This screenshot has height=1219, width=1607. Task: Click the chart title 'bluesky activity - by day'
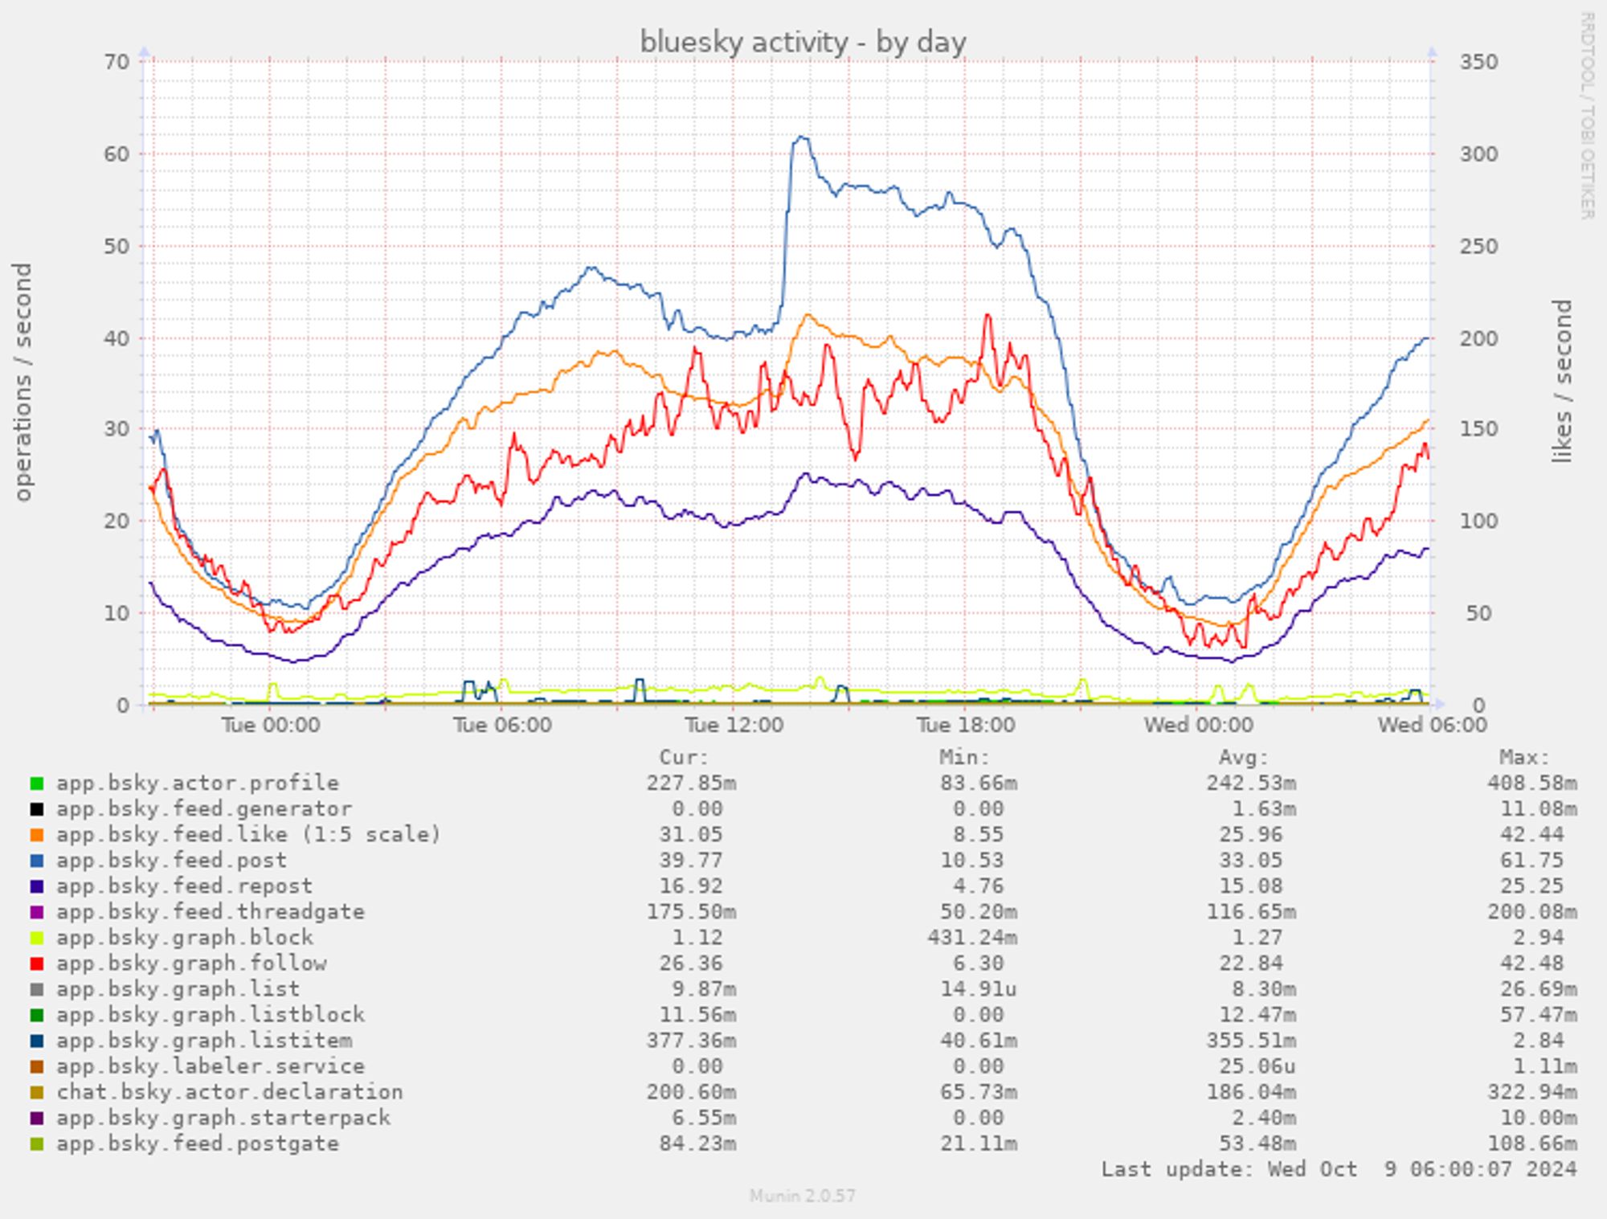(x=803, y=43)
